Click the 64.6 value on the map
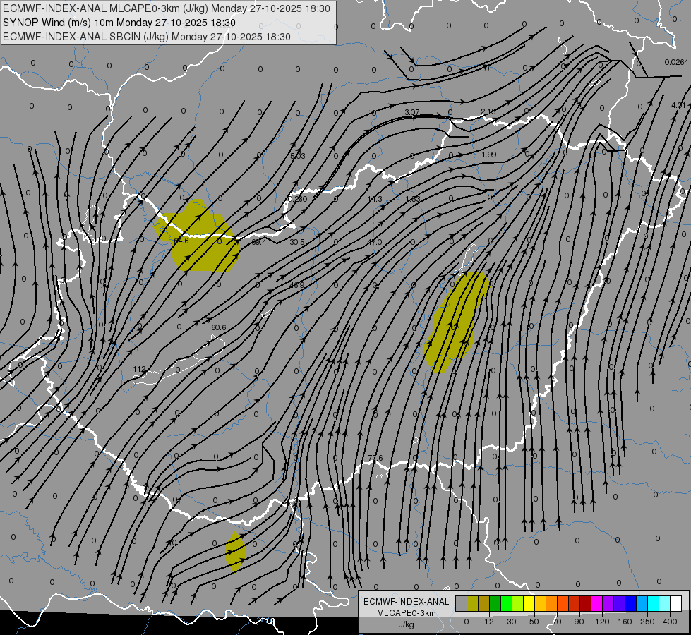Viewport: 691px width, 635px height. click(x=181, y=241)
